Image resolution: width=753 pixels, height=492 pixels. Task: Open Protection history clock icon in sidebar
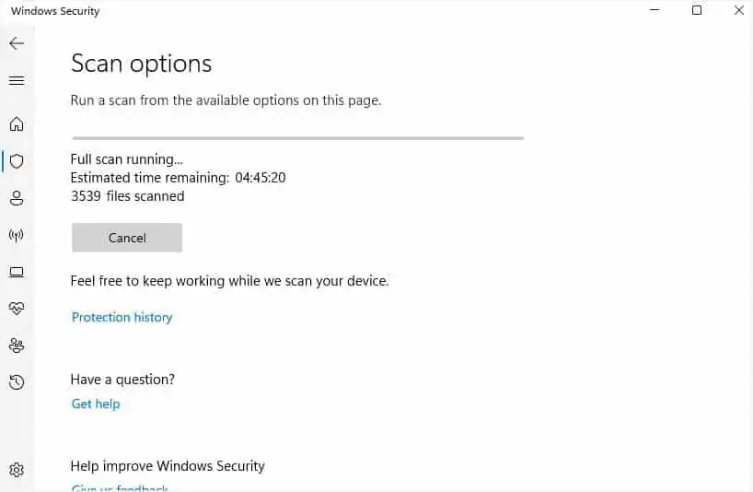pos(17,381)
